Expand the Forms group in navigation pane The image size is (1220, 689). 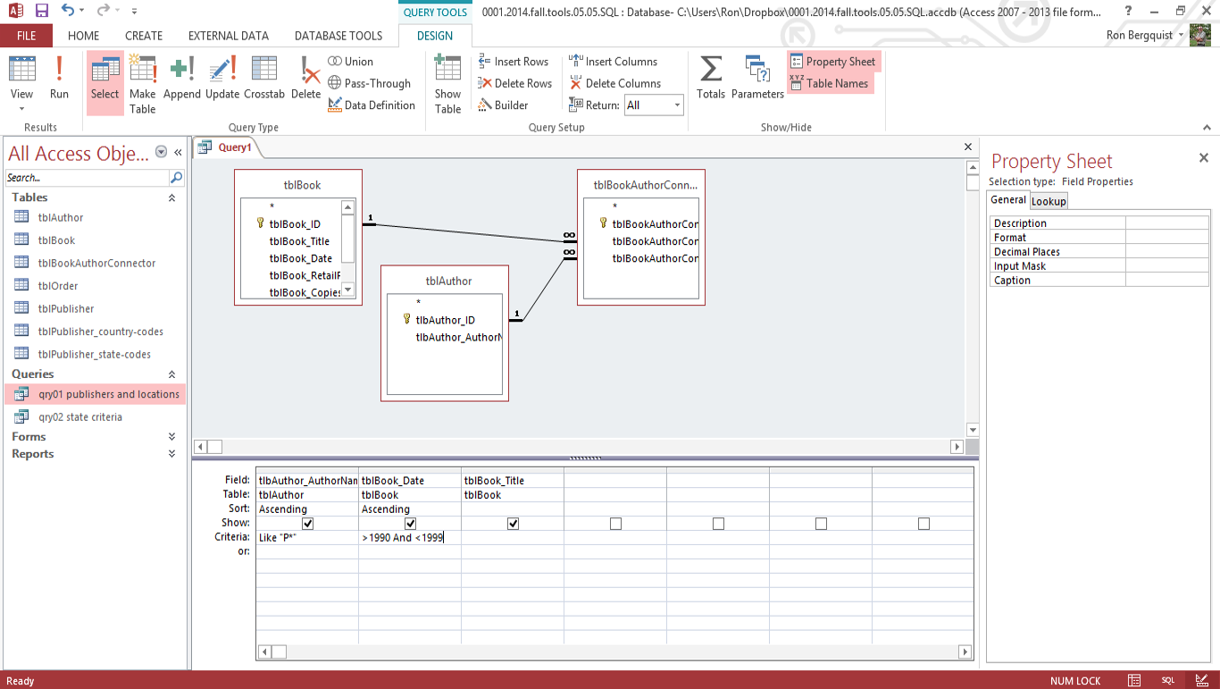[x=171, y=437]
